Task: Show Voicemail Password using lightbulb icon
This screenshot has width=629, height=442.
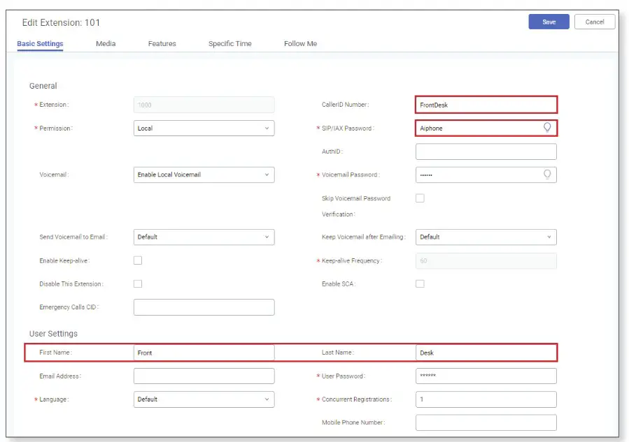Action: click(547, 175)
